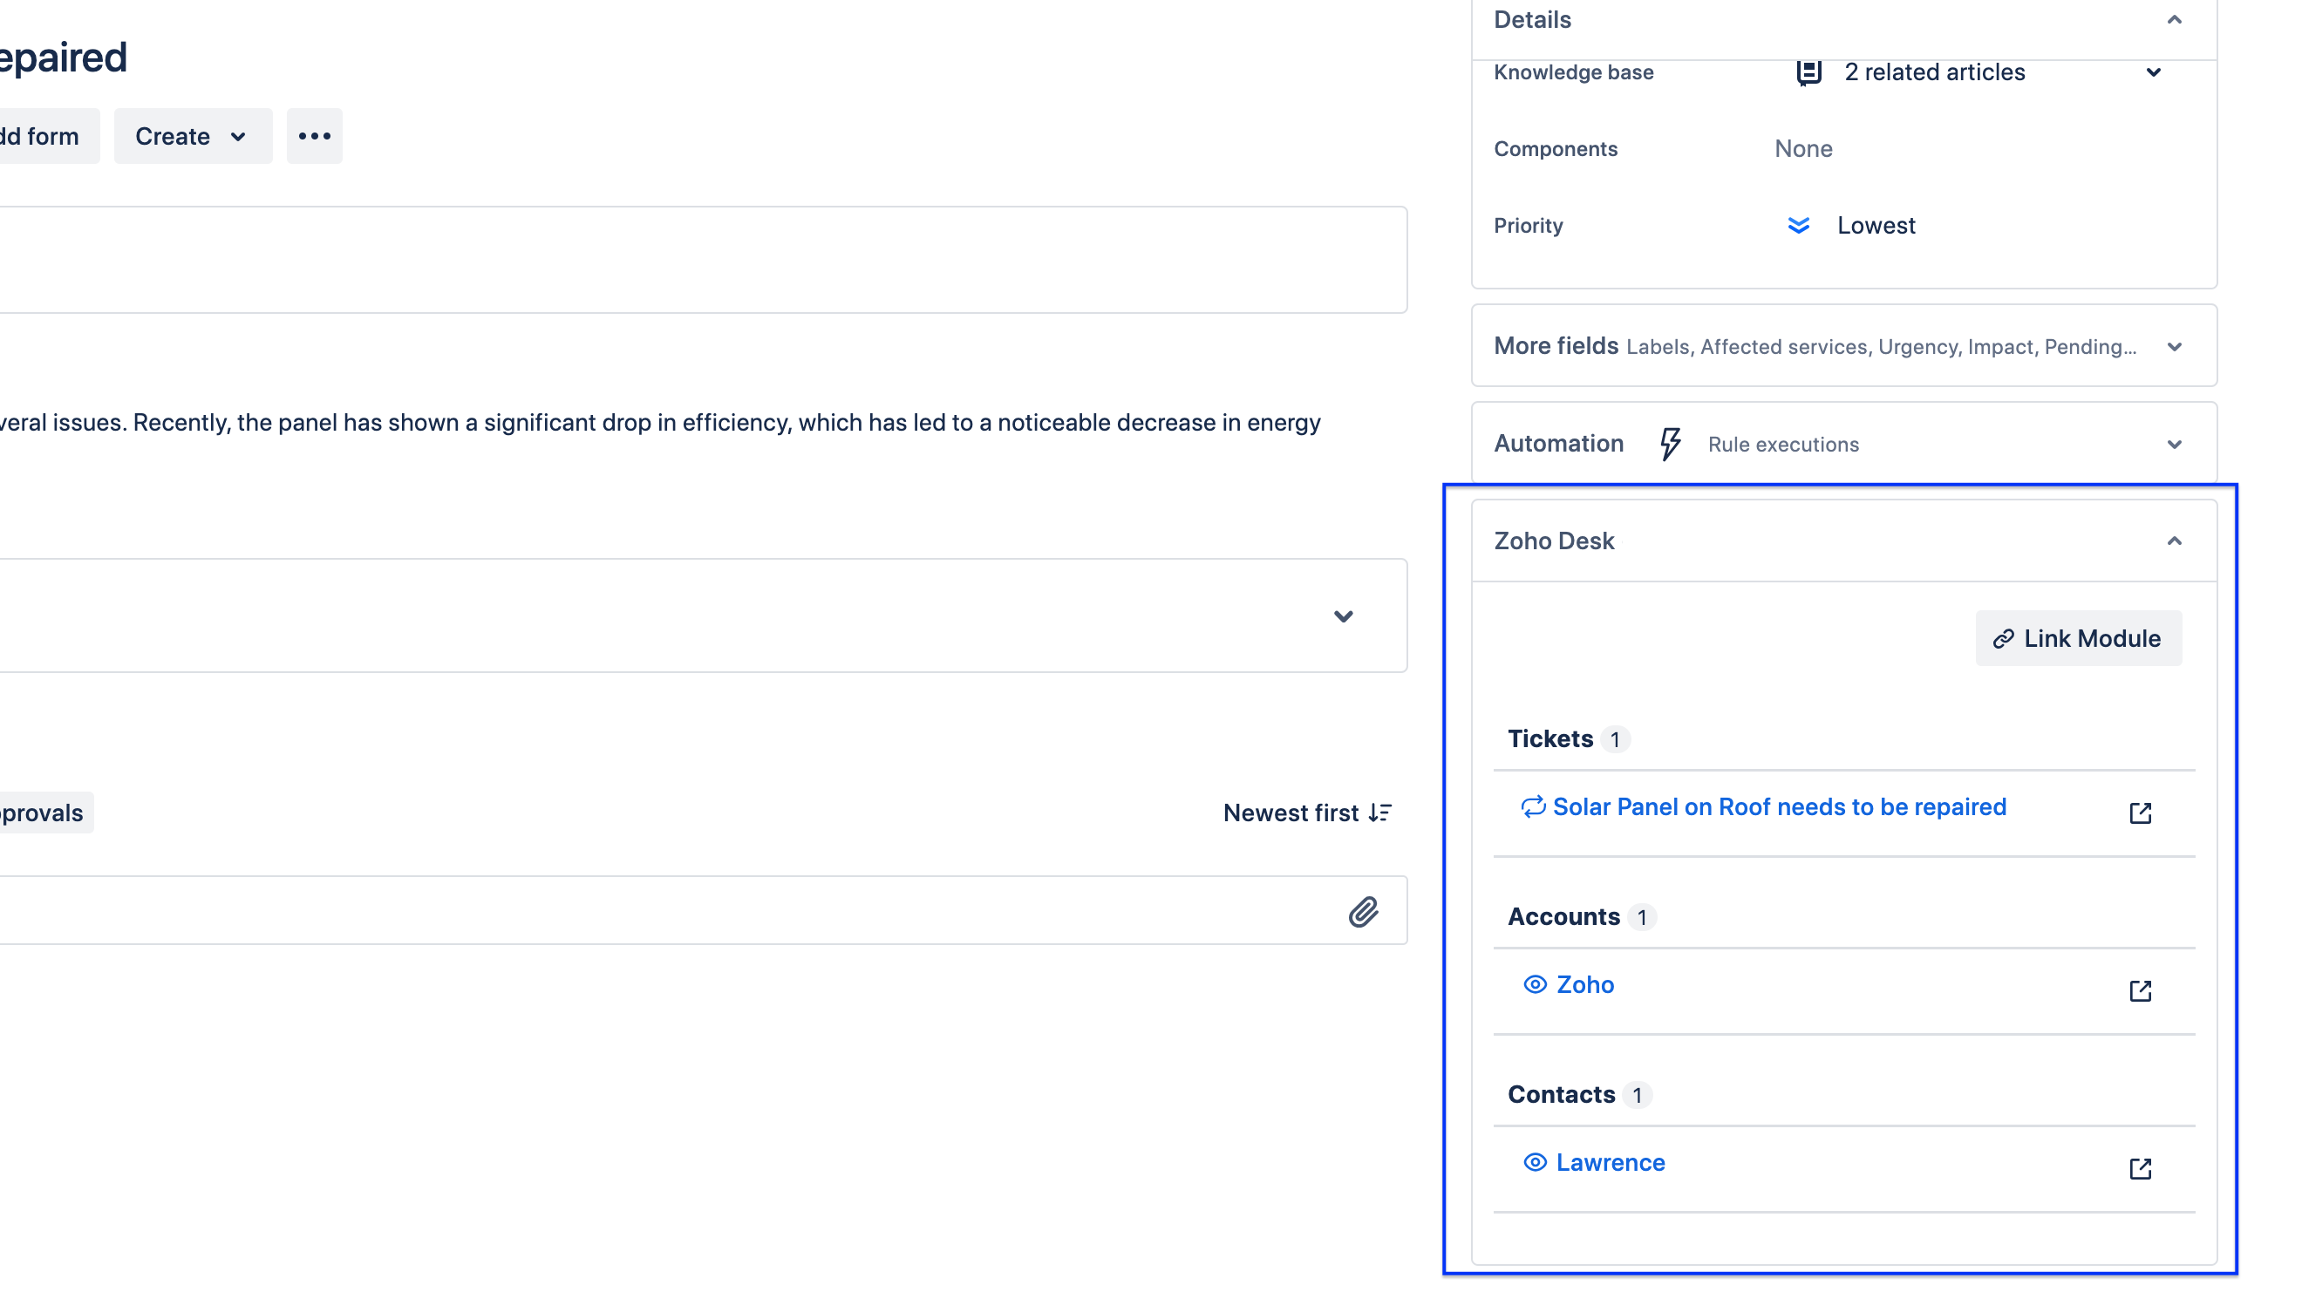Open Zoho account external link icon
This screenshot has width=2302, height=1292.
2139,991
